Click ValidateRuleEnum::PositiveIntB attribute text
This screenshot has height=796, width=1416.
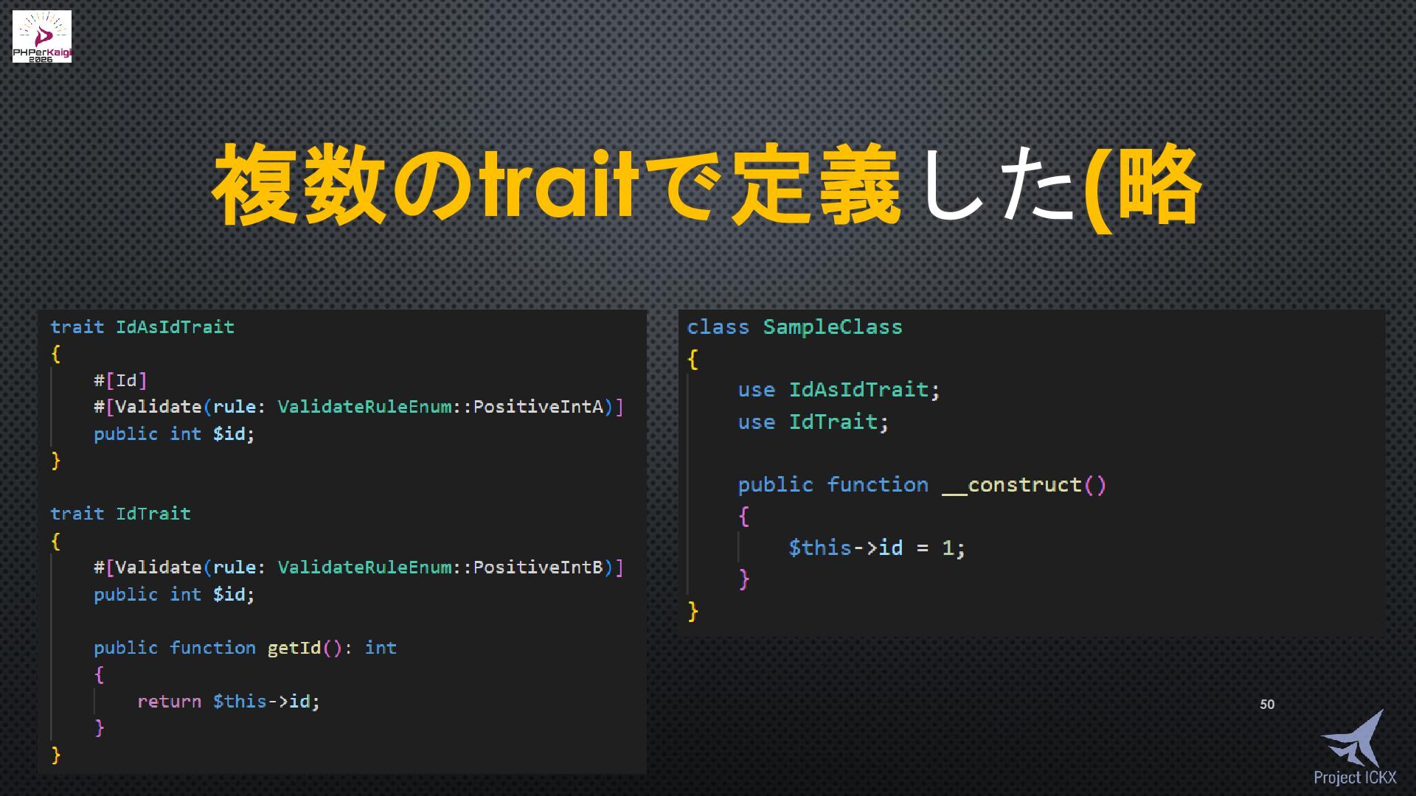click(440, 568)
